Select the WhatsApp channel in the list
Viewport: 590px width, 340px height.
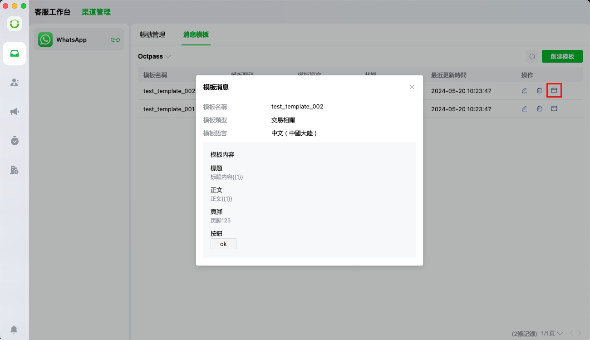[72, 40]
